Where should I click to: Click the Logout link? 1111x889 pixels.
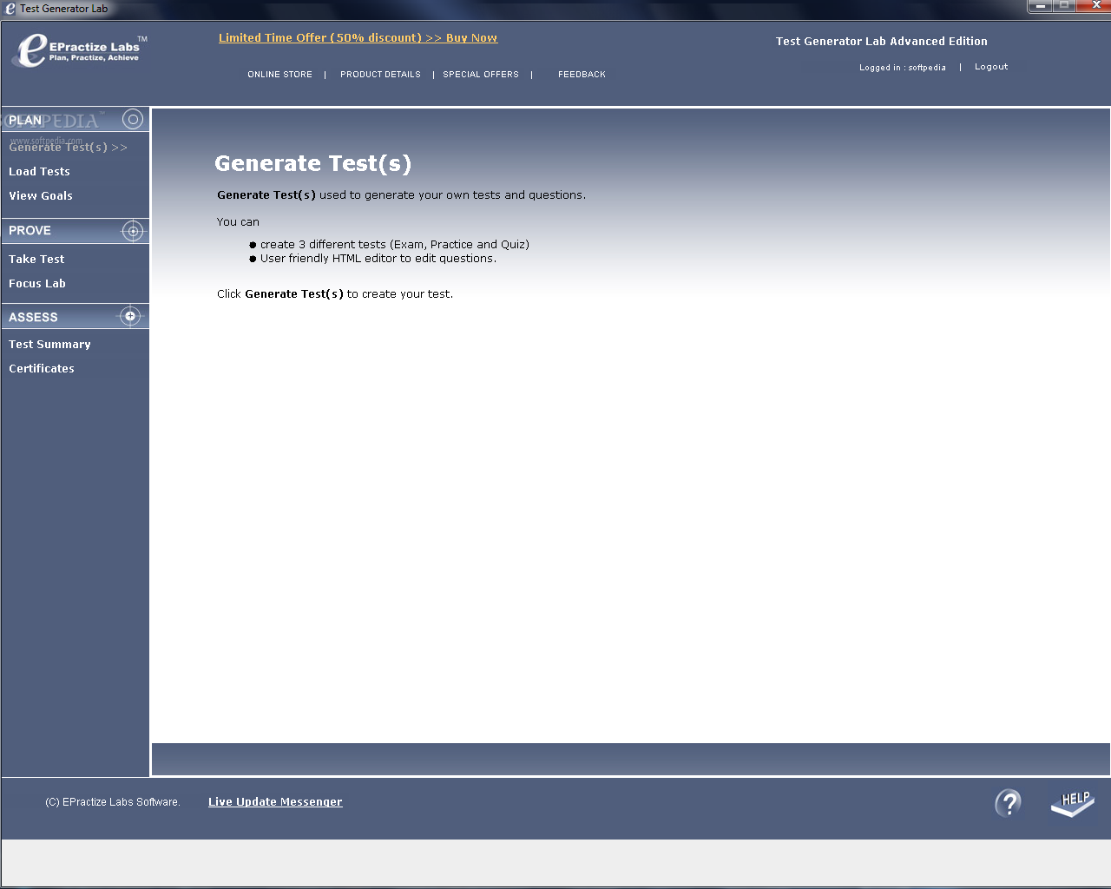pos(991,67)
